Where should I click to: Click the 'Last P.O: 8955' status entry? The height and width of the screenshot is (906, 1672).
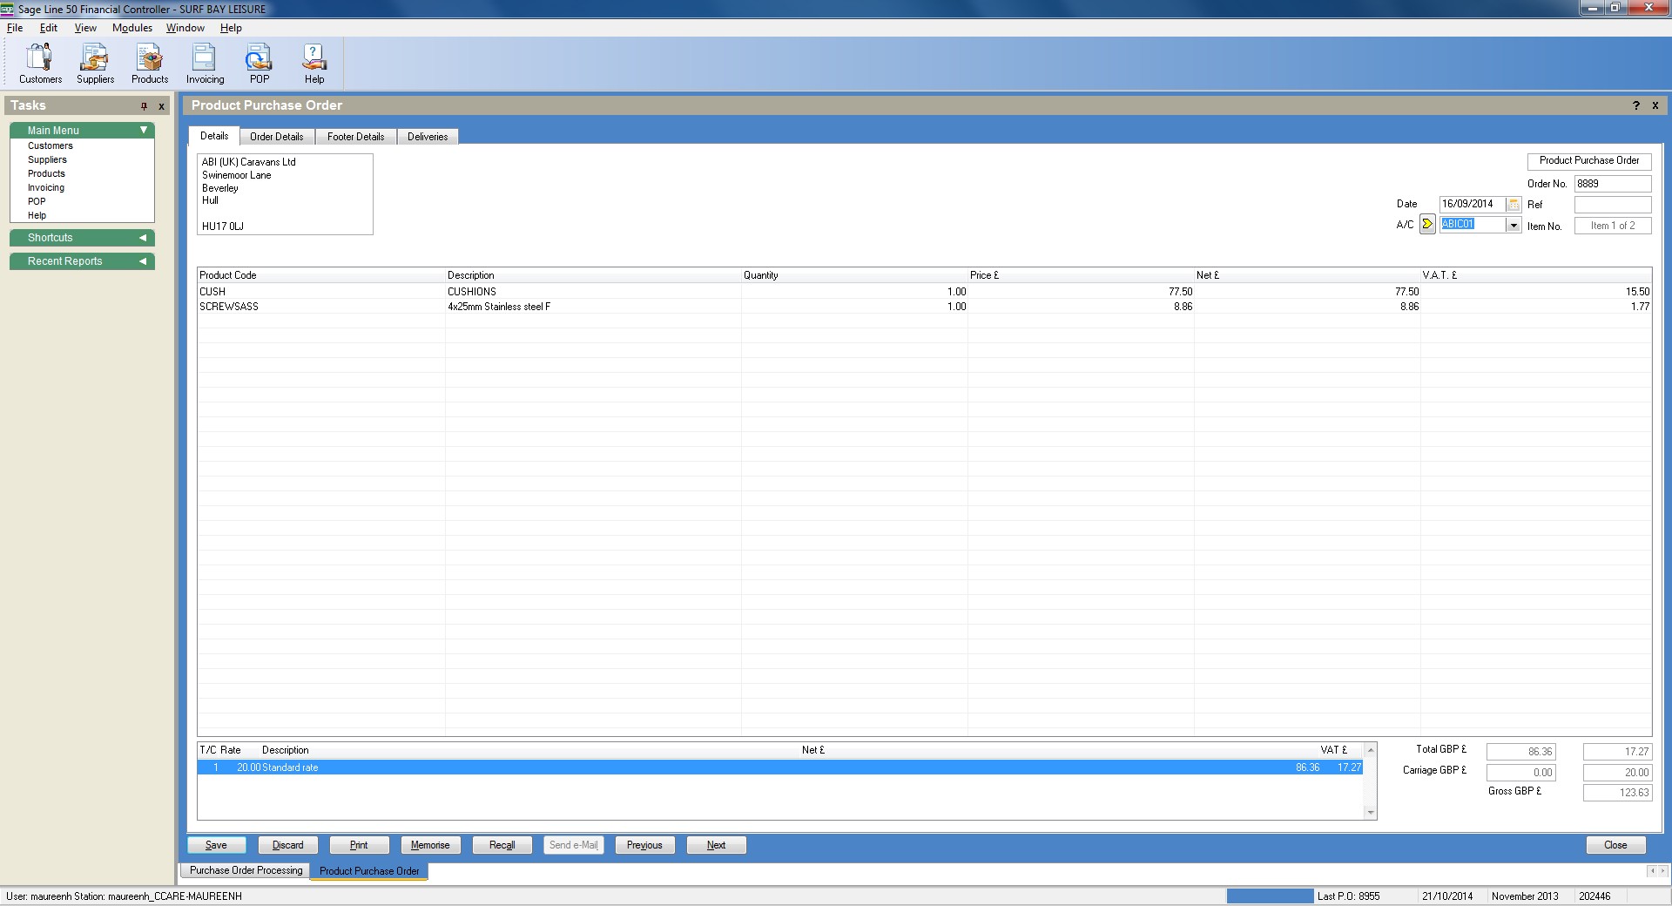coord(1348,896)
